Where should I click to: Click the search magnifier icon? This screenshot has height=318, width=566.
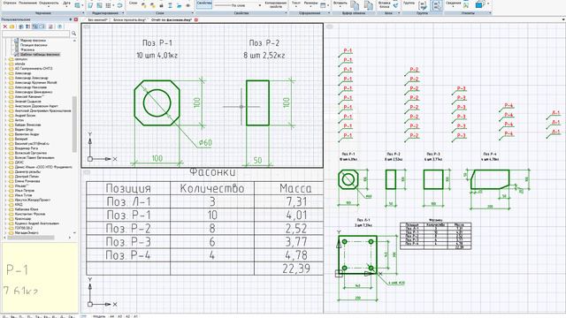pos(73,34)
